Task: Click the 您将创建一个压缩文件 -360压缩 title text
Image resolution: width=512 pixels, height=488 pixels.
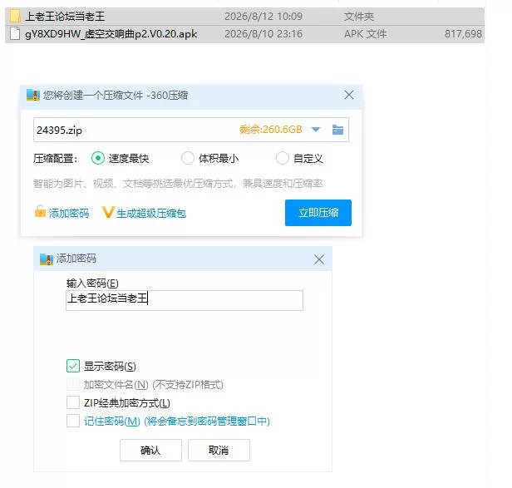Action: 116,96
